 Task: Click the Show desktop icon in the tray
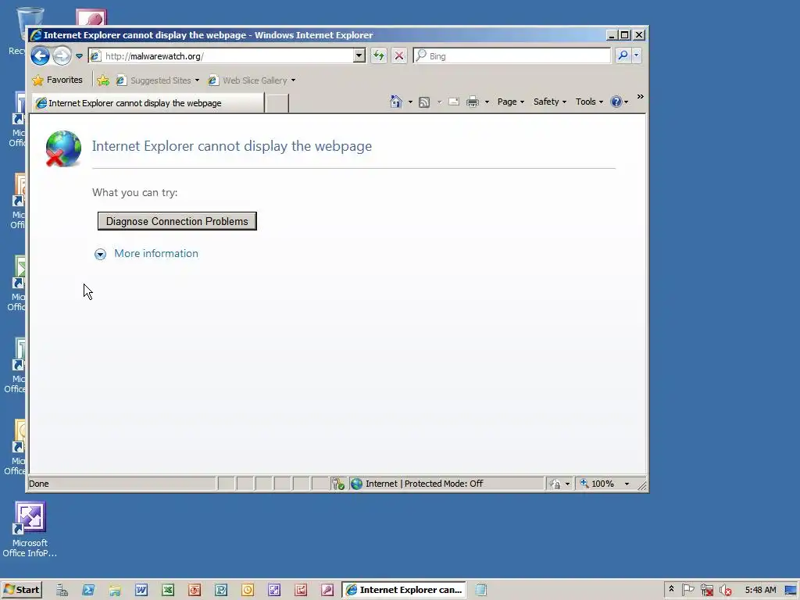click(791, 590)
